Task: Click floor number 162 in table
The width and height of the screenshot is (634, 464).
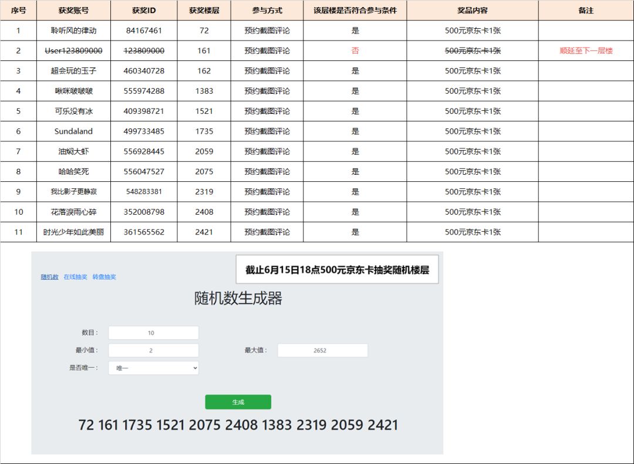Action: (204, 71)
